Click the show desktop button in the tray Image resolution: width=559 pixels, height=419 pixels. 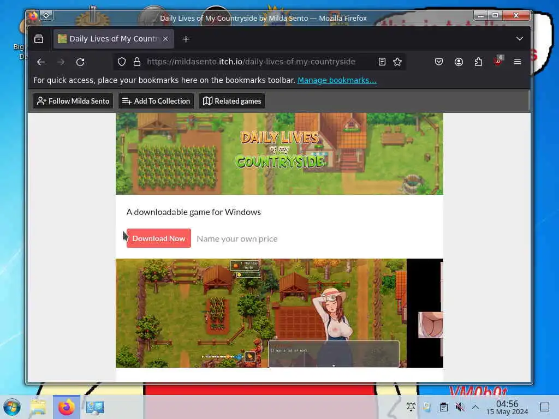(544, 407)
